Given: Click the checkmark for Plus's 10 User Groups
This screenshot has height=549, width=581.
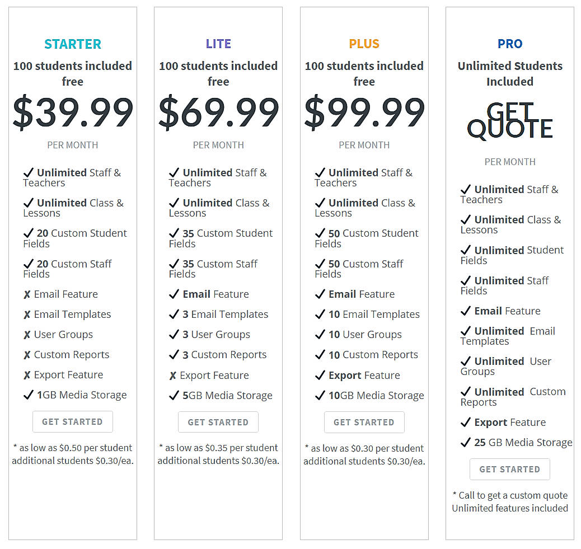Looking at the screenshot, I should point(320,334).
